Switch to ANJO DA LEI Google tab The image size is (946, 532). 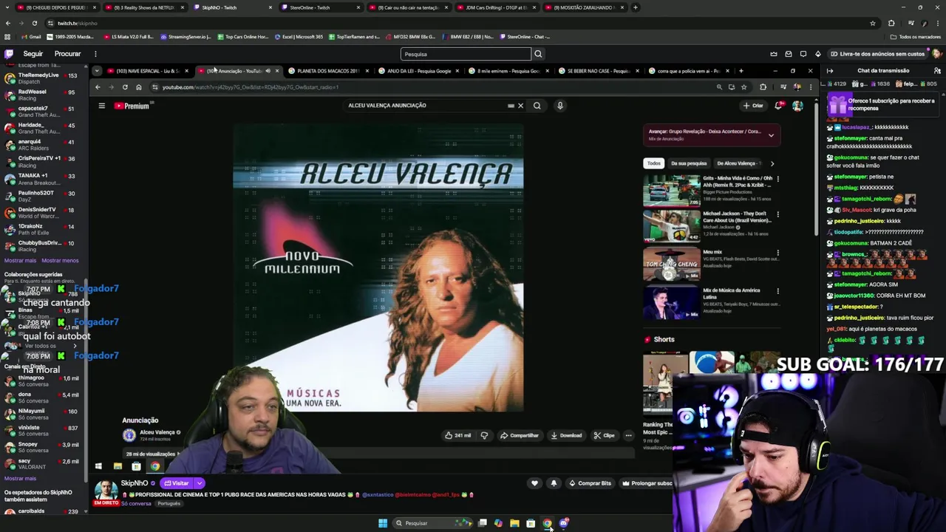[x=418, y=71]
